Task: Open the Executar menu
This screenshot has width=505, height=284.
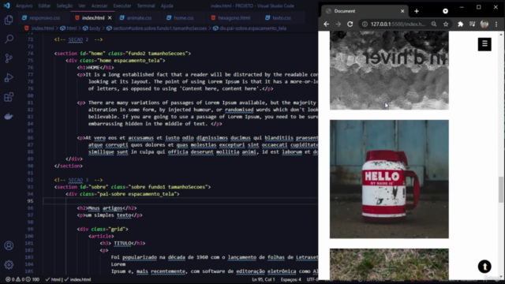Action: [x=122, y=6]
